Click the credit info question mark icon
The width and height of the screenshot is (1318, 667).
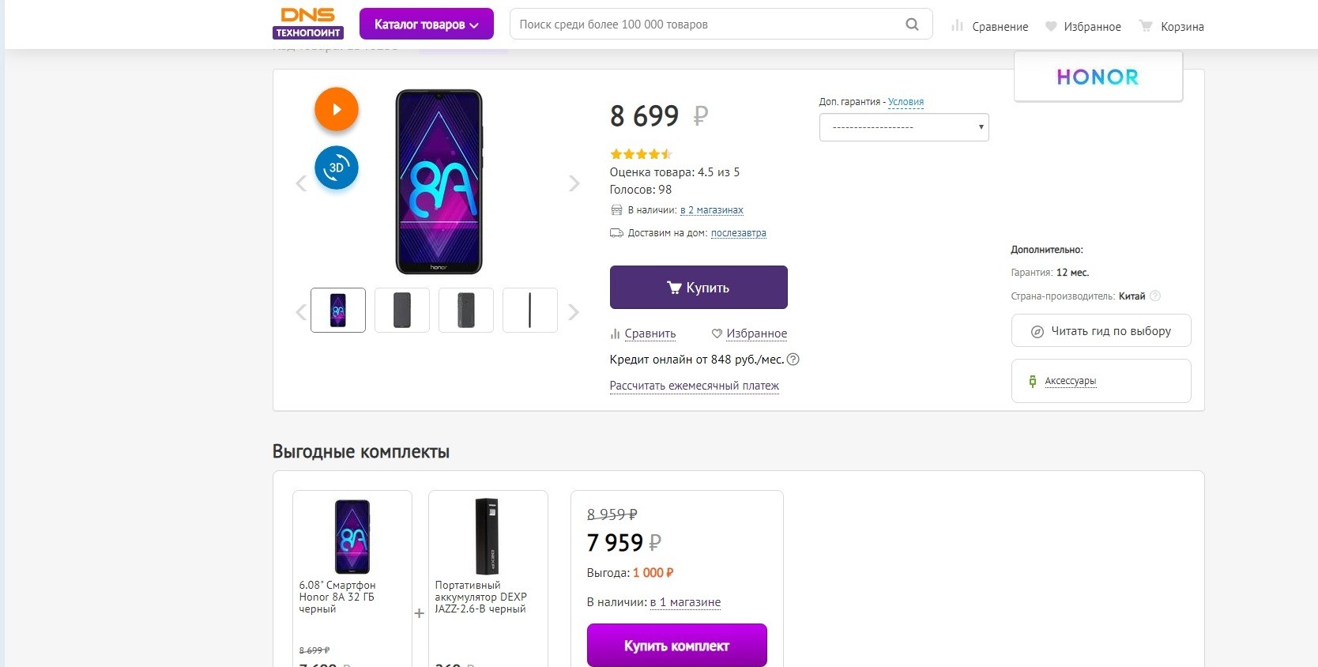(793, 360)
